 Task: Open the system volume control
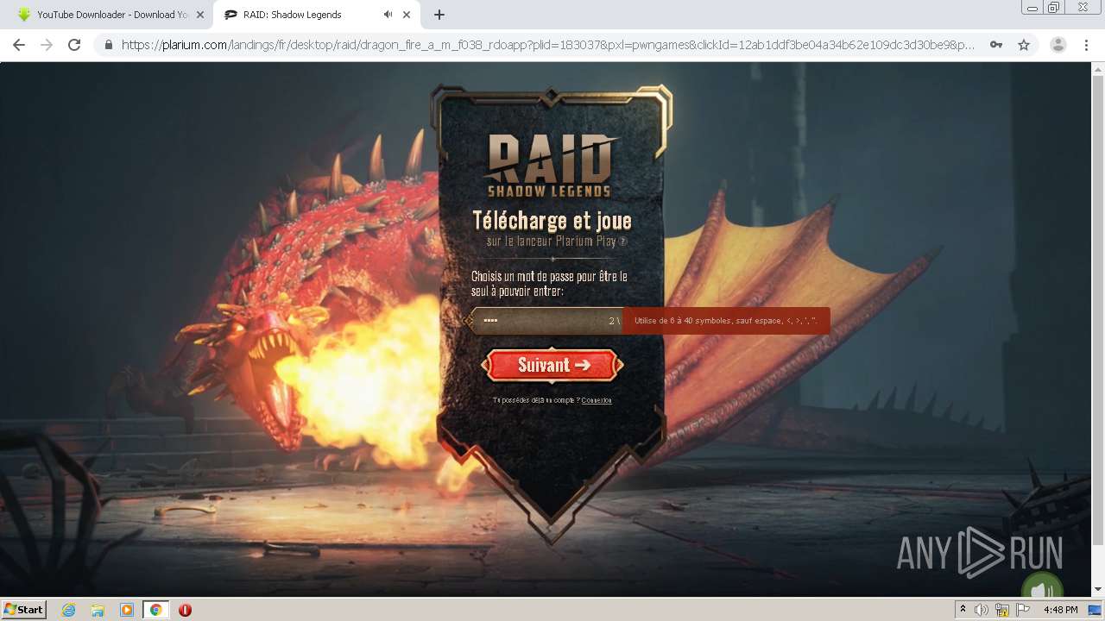tap(982, 610)
